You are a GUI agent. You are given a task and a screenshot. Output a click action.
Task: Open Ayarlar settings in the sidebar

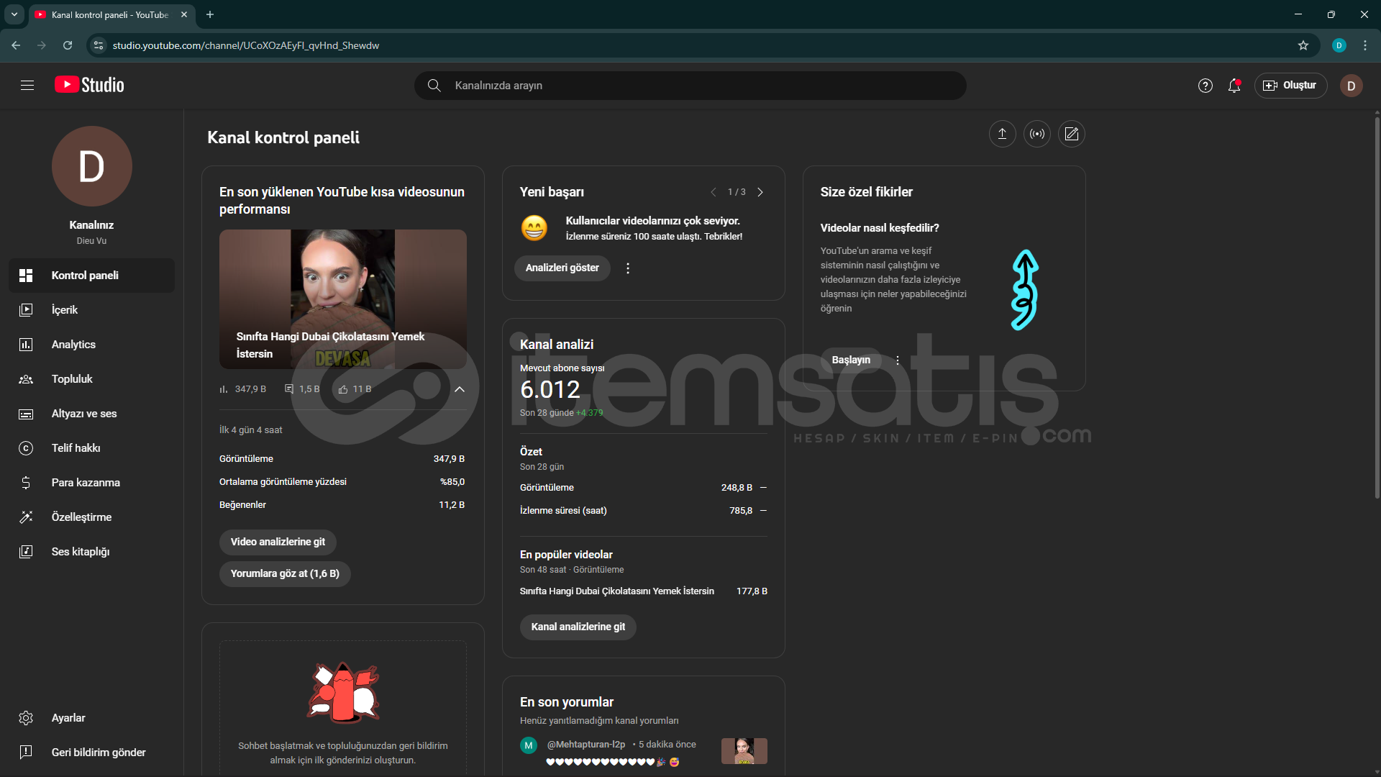91,718
